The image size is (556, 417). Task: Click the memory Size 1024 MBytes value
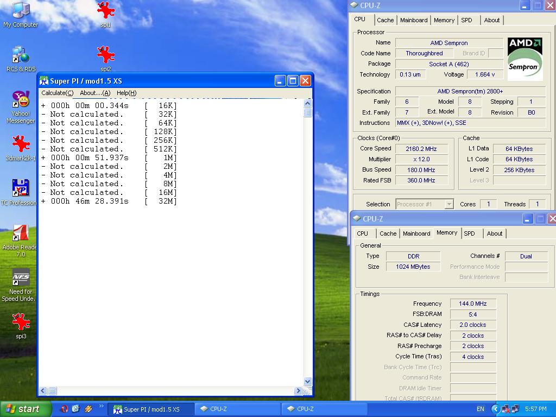[413, 267]
